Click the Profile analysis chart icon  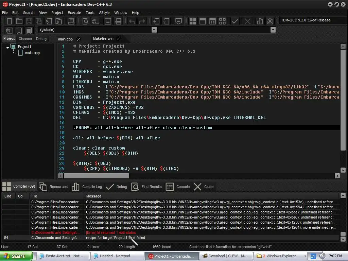[x=260, y=21]
